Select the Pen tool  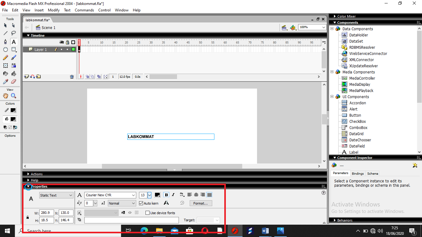coord(6,42)
